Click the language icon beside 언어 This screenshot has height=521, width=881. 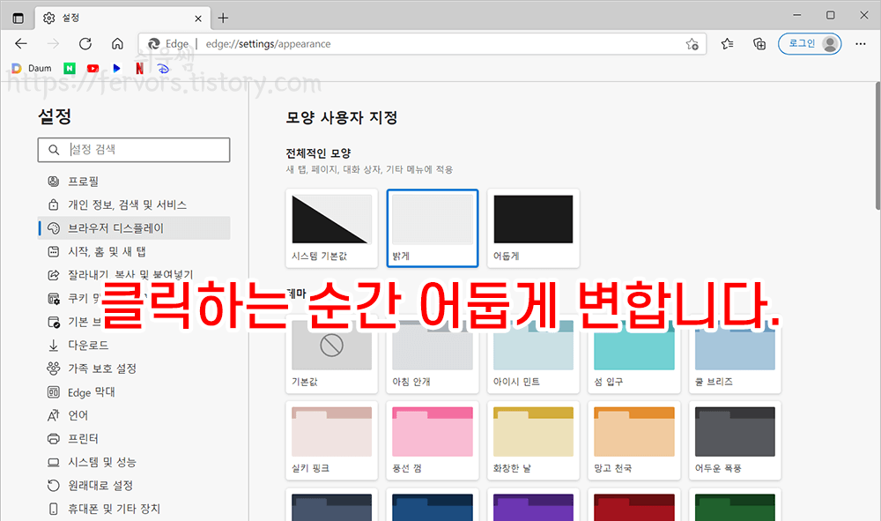pos(54,415)
